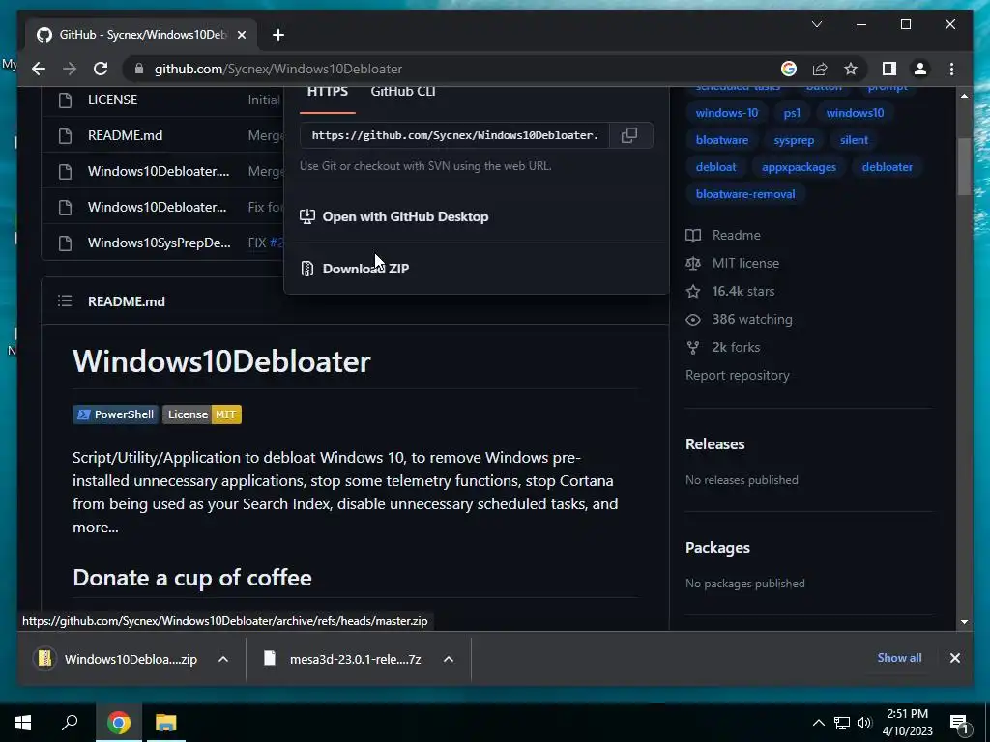Go back with the browser back arrow
The height and width of the screenshot is (742, 990).
click(x=39, y=69)
